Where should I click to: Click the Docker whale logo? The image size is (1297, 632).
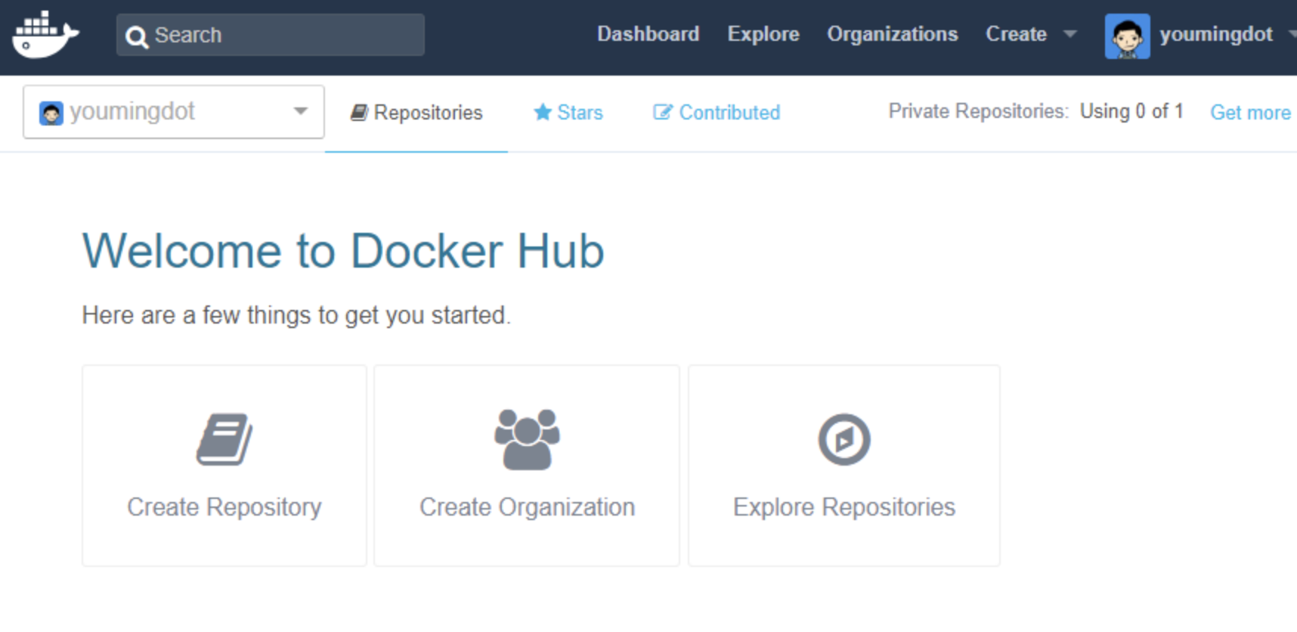pos(45,35)
